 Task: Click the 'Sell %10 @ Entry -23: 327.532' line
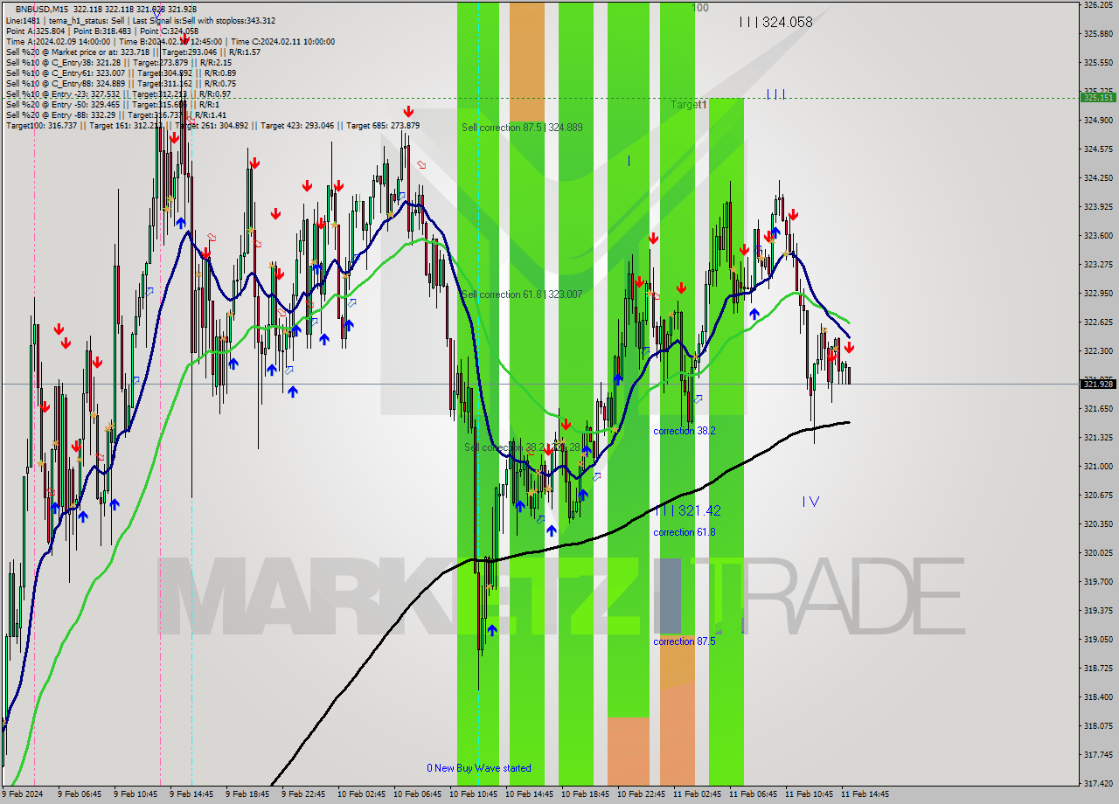(x=118, y=94)
